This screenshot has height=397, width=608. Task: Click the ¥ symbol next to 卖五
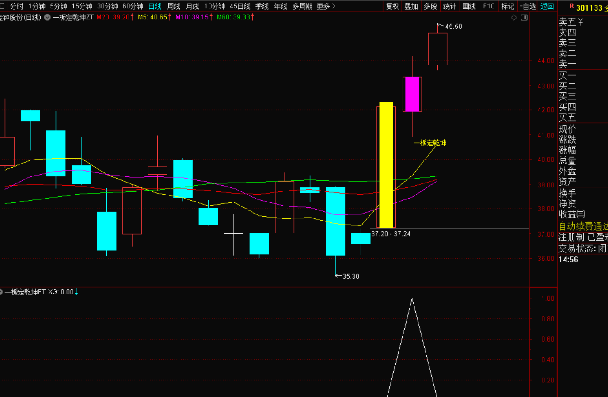tap(581, 22)
